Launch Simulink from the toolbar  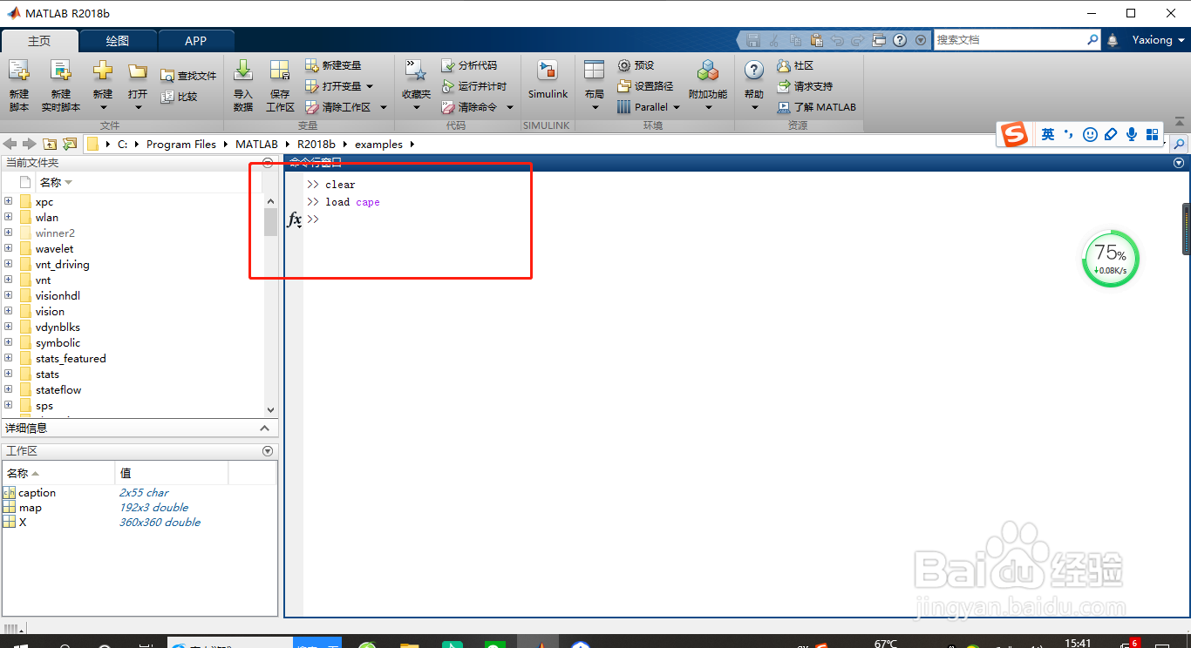(548, 80)
